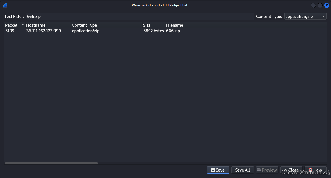
Task: Open the Content Type dropdown
Action: pos(305,17)
